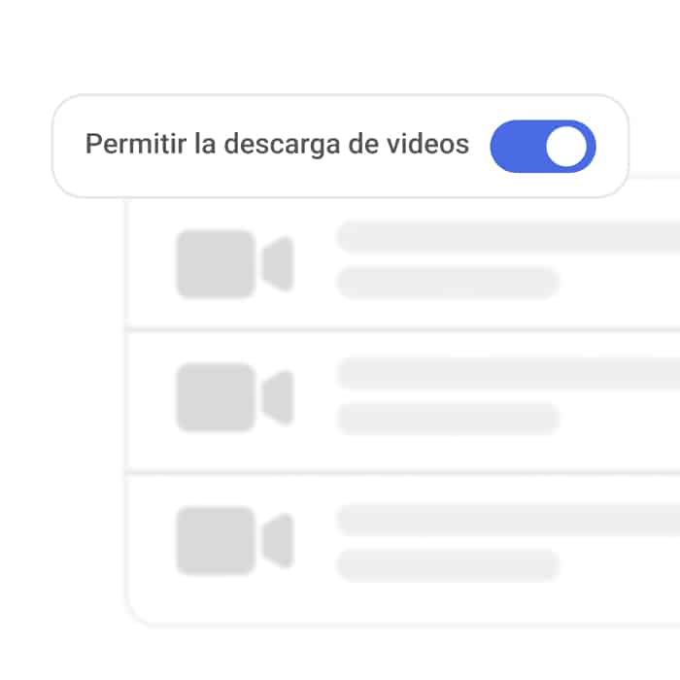
Task: Toggle the Permitir la descarga de videos switch
Action: coord(542,146)
